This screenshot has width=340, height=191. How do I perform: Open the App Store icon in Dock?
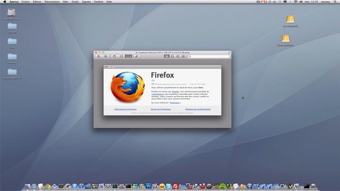click(x=74, y=186)
